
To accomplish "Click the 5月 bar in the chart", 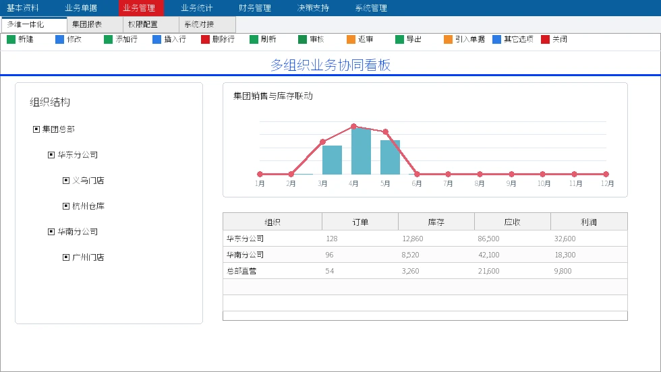I will (x=391, y=157).
